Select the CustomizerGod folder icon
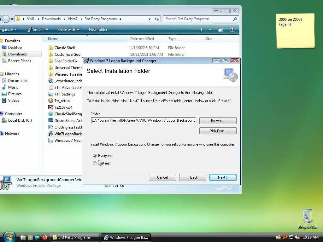Image resolution: width=323 pixels, height=242 pixels. click(51, 54)
